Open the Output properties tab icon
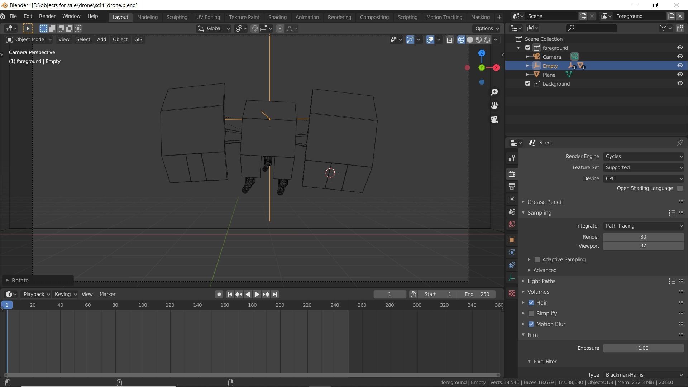This screenshot has width=688, height=387. point(512,187)
